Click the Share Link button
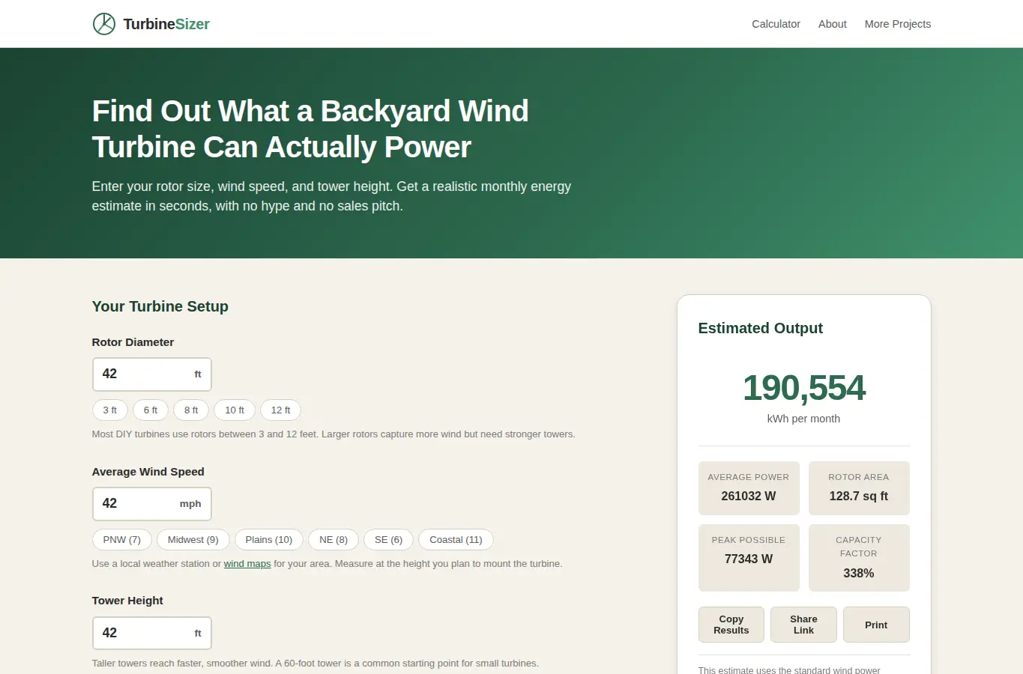The height and width of the screenshot is (674, 1023). [803, 625]
